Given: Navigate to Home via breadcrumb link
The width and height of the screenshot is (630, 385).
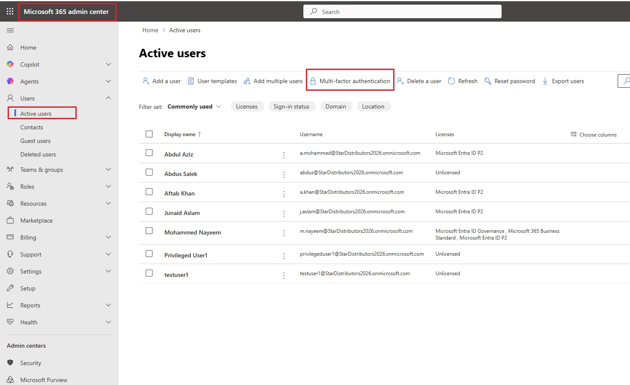Looking at the screenshot, I should point(150,30).
